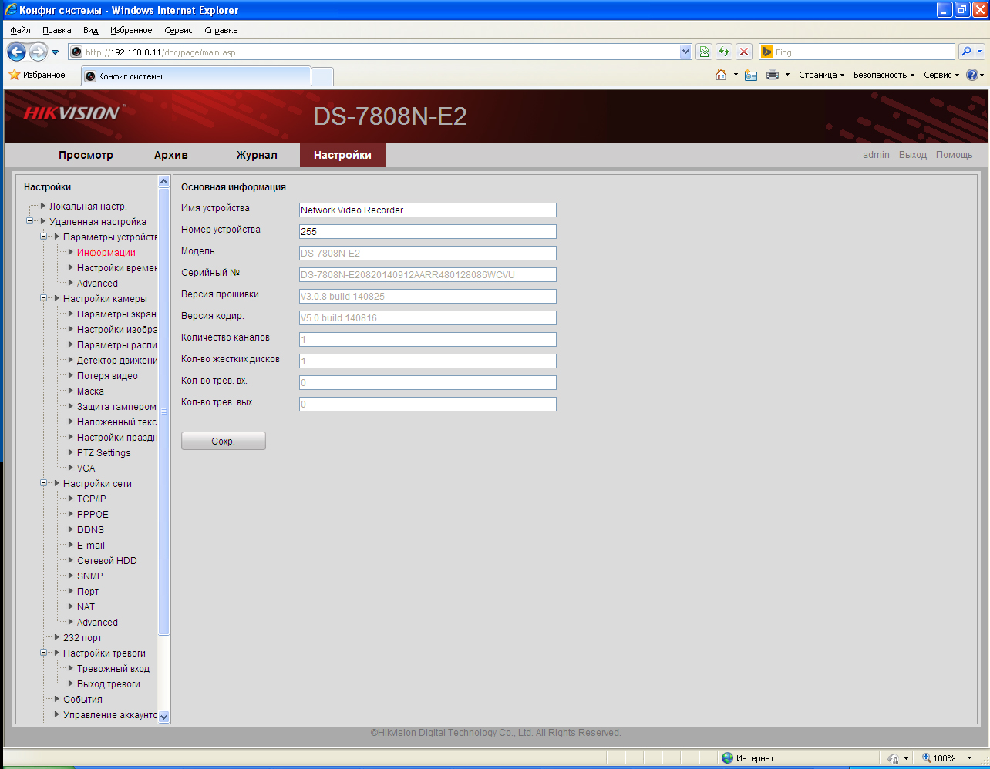Click the browser Back arrow button
The height and width of the screenshot is (769, 990).
(16, 52)
